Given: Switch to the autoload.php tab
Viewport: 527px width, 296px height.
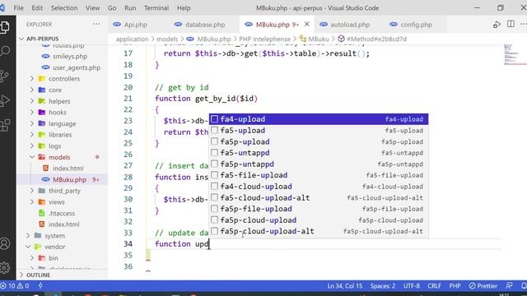Looking at the screenshot, I should [350, 25].
